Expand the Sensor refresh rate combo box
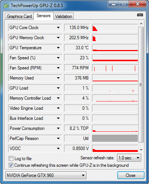 (x=129, y=158)
